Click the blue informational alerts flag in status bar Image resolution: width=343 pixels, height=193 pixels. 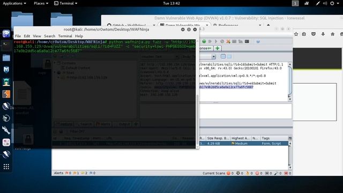[91, 173]
